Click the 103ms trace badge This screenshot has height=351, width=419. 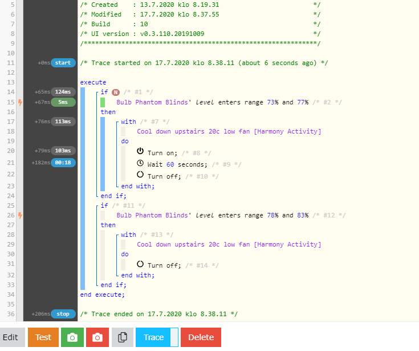coord(63,151)
